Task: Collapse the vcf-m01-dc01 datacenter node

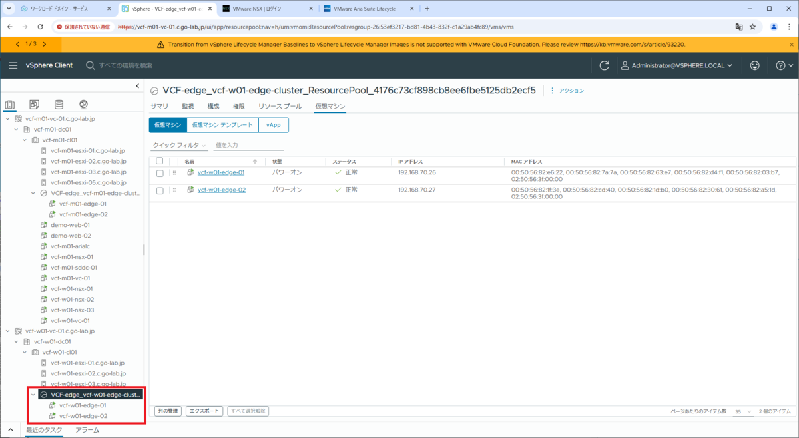Action: [16, 129]
